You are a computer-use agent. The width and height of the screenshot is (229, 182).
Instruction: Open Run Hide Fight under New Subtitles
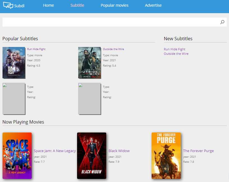click(x=175, y=49)
